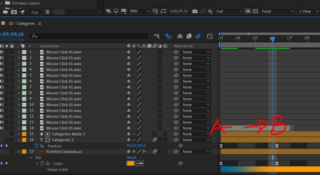
Task: Open the 1 View layout dropdown
Action: (x=308, y=11)
